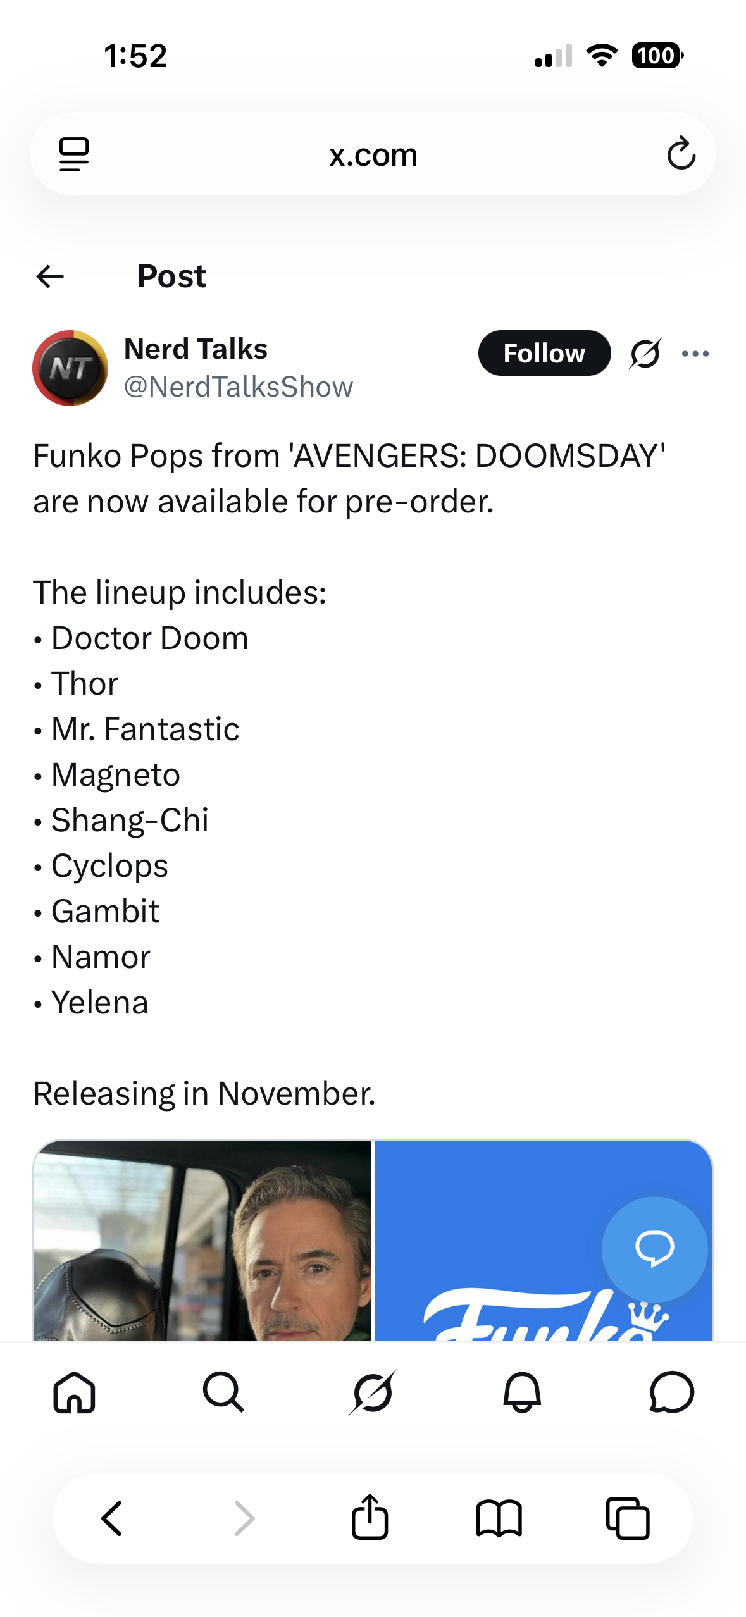Tap Safari's back chevron
Image resolution: width=746 pixels, height=1617 pixels.
pos(112,1518)
